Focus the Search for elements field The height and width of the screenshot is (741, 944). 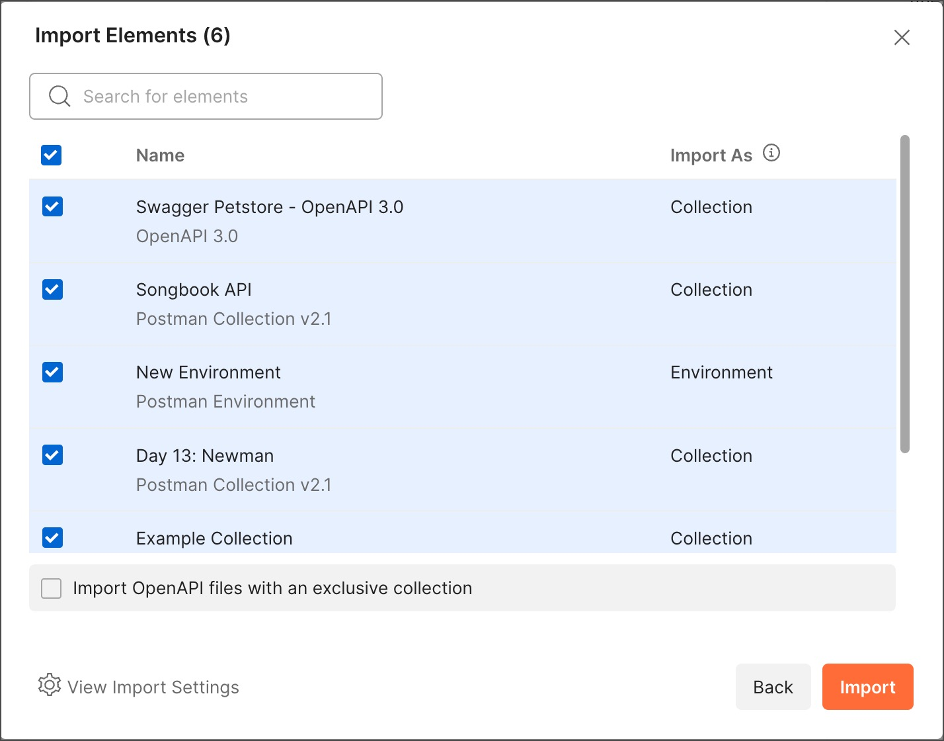(x=206, y=96)
